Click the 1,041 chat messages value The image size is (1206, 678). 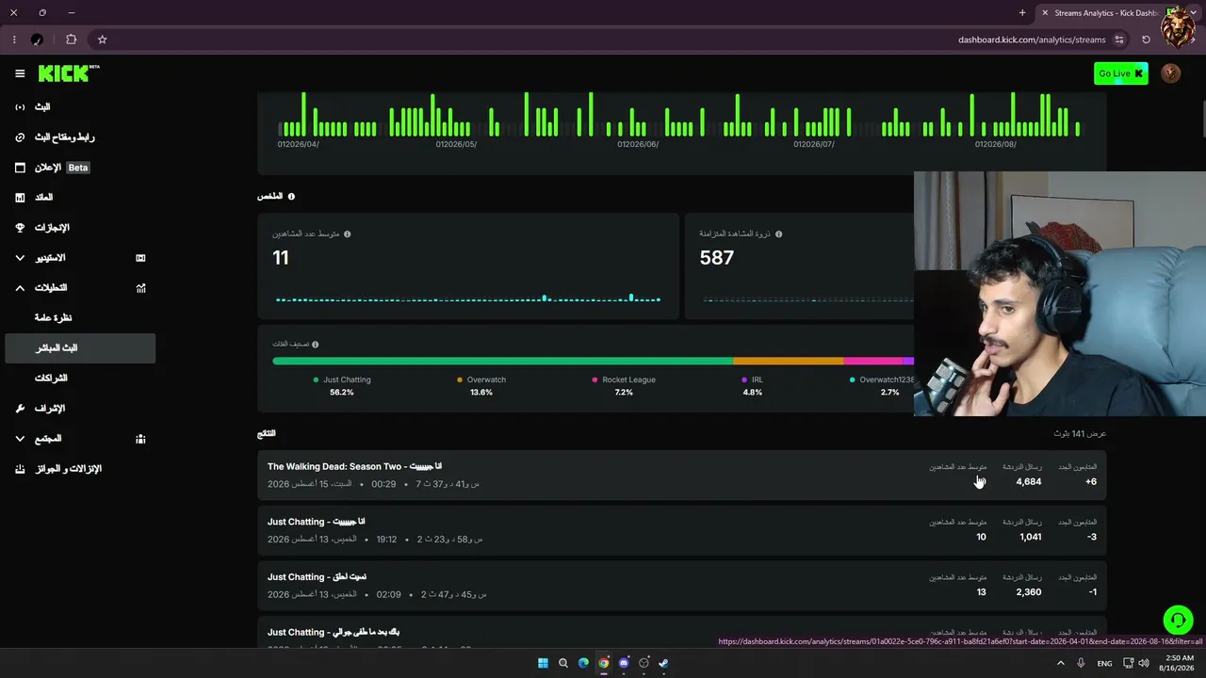[1030, 537]
